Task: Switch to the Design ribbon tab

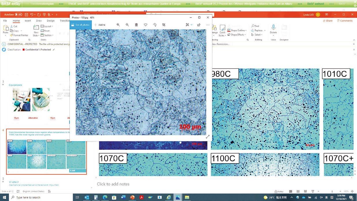Action: 51,21
